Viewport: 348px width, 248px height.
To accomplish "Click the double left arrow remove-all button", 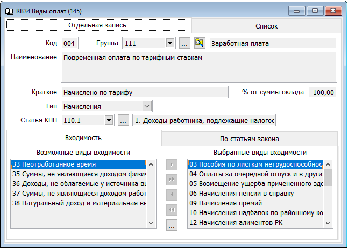I will (172, 210).
